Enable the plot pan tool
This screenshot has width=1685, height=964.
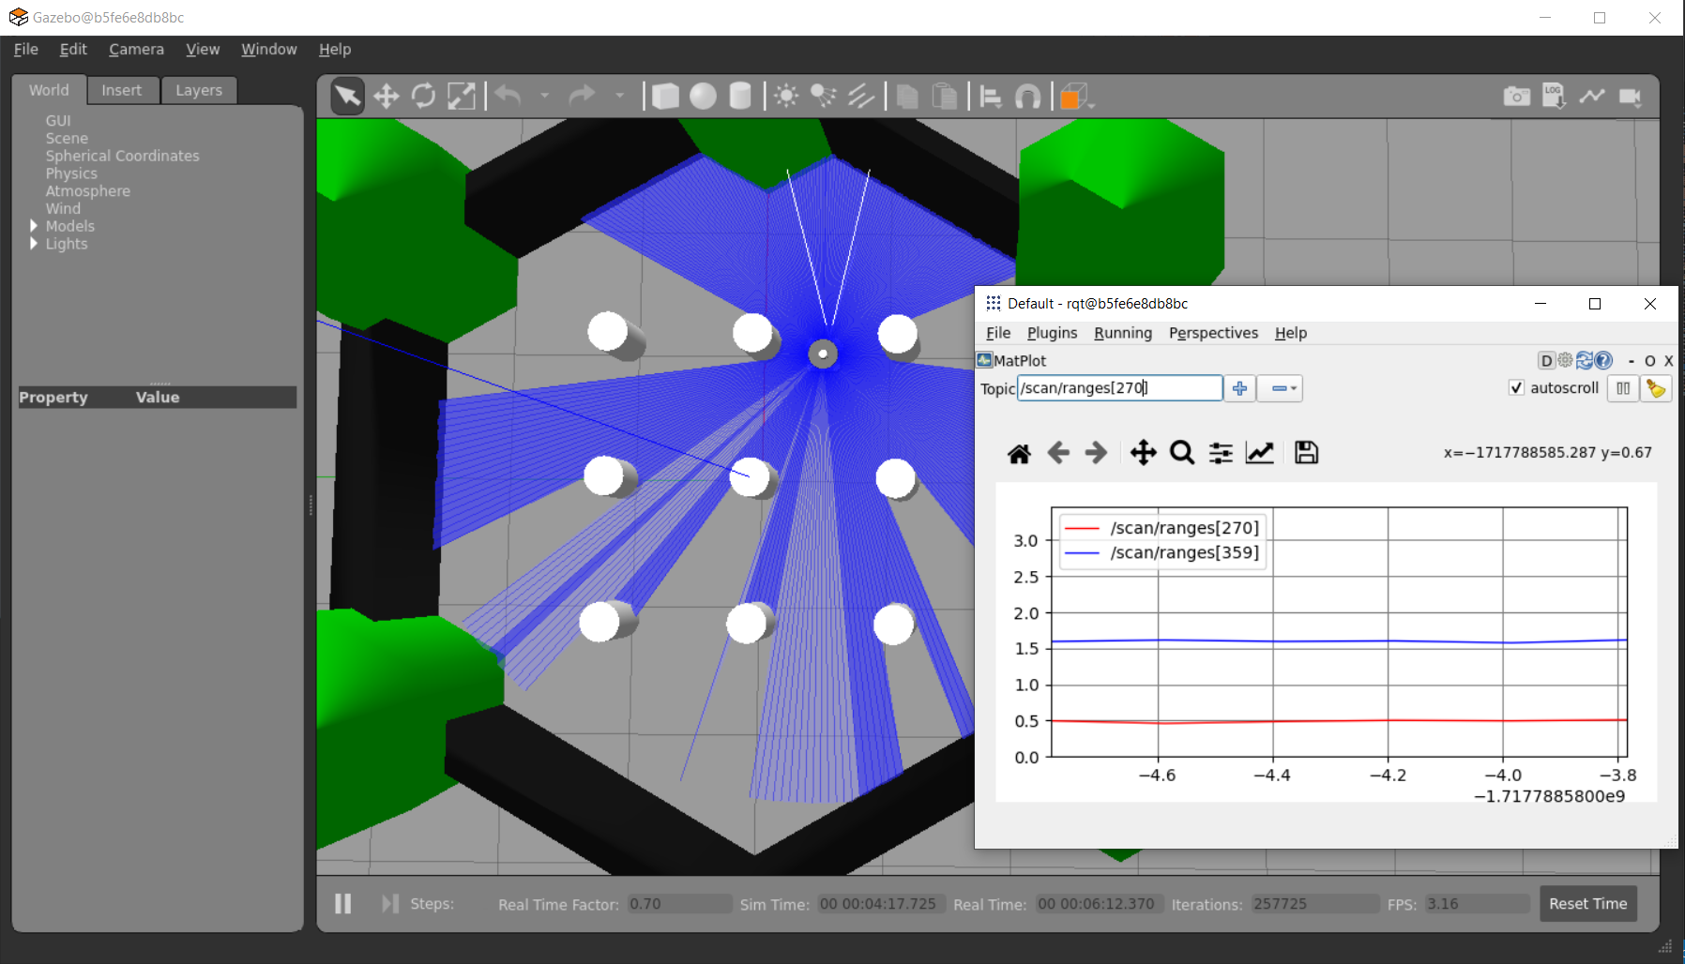coord(1143,454)
